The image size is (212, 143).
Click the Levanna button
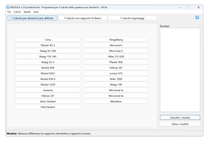pos(48,90)
